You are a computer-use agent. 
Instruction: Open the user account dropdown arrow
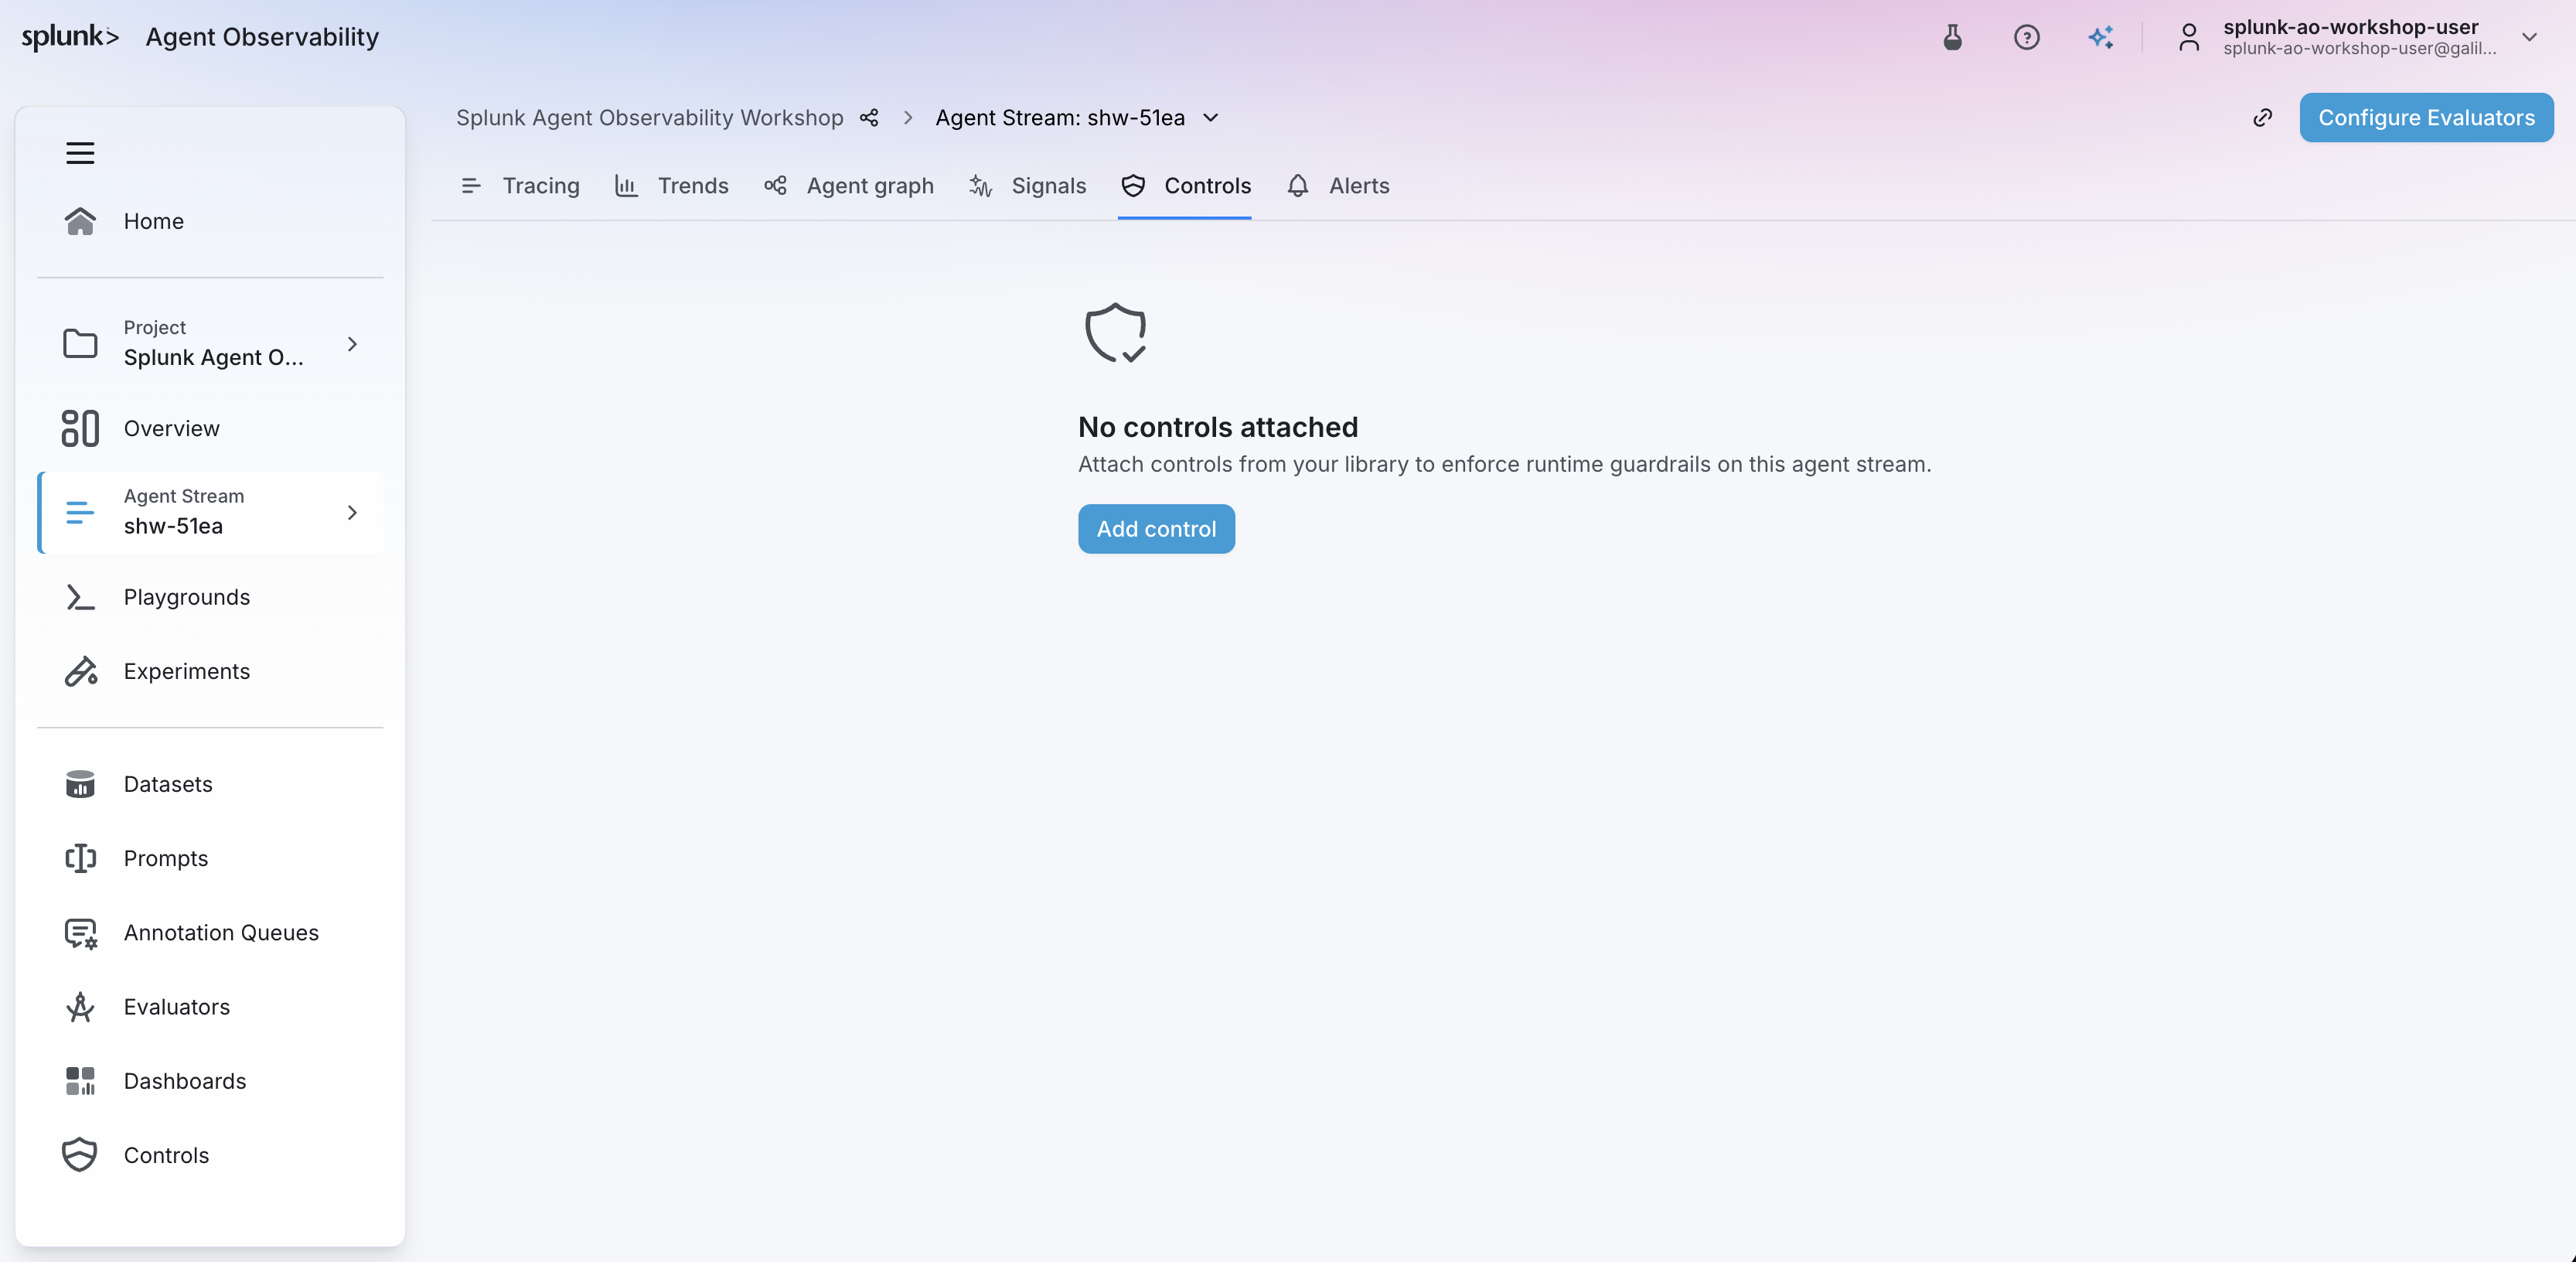(x=2530, y=37)
